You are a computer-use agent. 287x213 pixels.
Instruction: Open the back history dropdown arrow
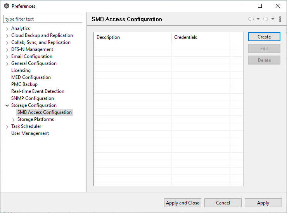coord(258,19)
